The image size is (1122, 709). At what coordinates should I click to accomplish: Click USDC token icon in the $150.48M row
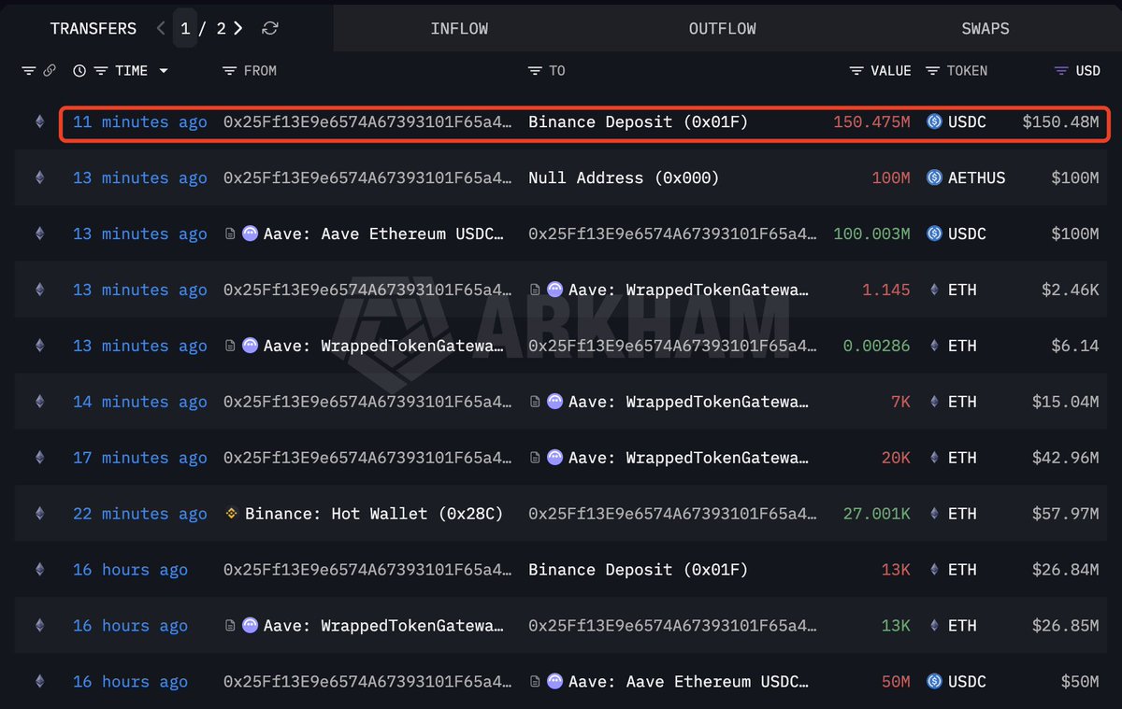click(x=934, y=121)
